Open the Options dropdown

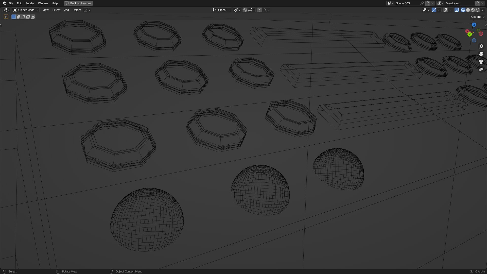478,17
